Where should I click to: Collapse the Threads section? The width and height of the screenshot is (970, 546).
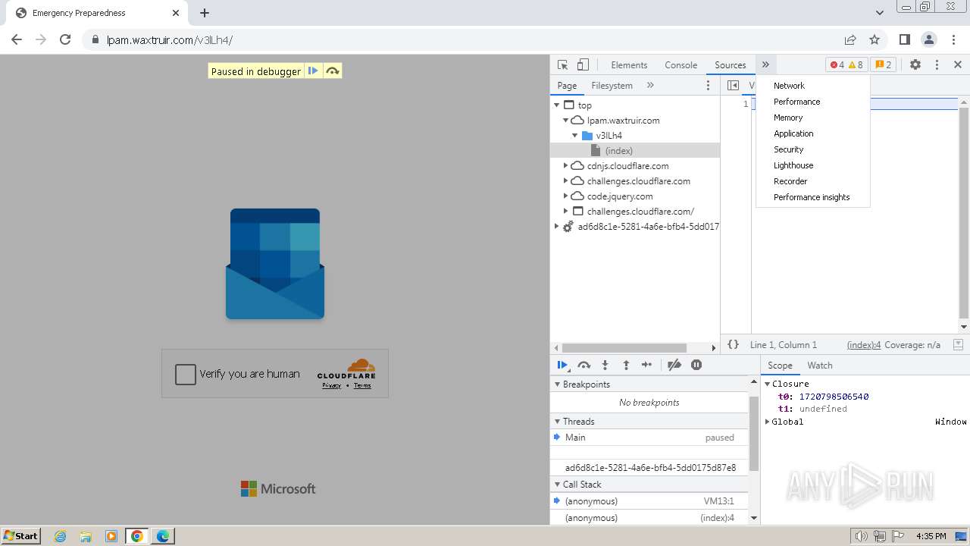[556, 422]
